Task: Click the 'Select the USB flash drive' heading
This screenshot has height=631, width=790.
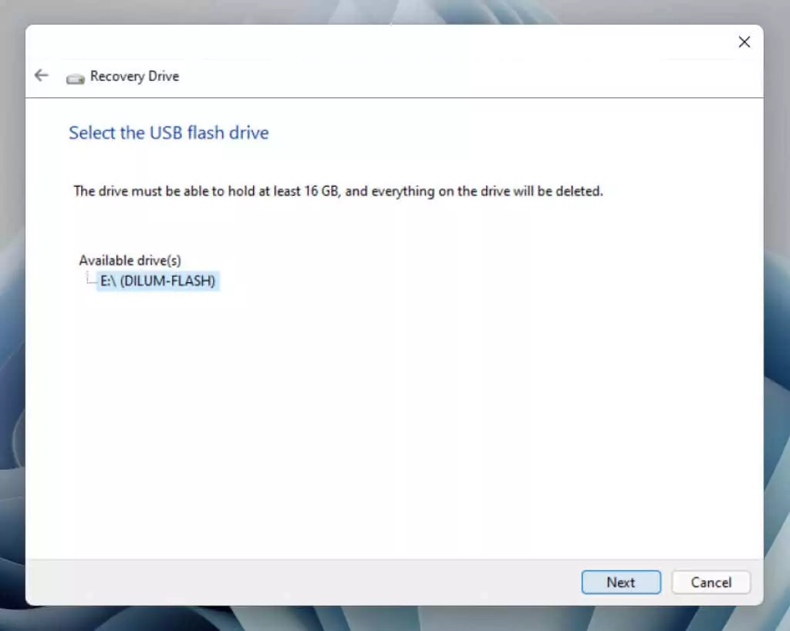Action: click(169, 133)
